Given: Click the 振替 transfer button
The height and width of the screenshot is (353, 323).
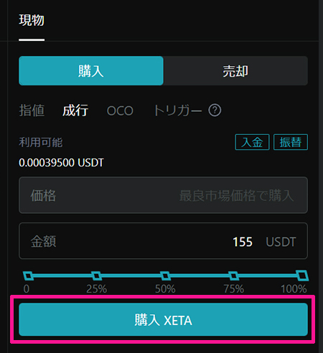Looking at the screenshot, I should (291, 142).
